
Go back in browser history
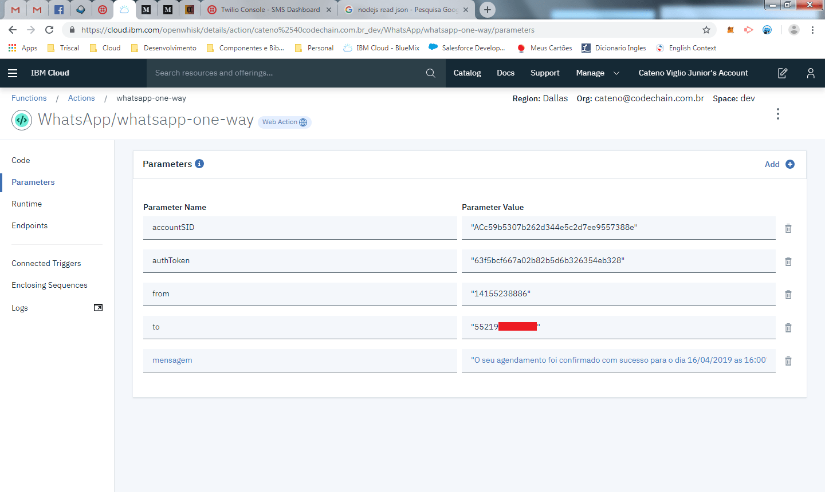(x=13, y=30)
